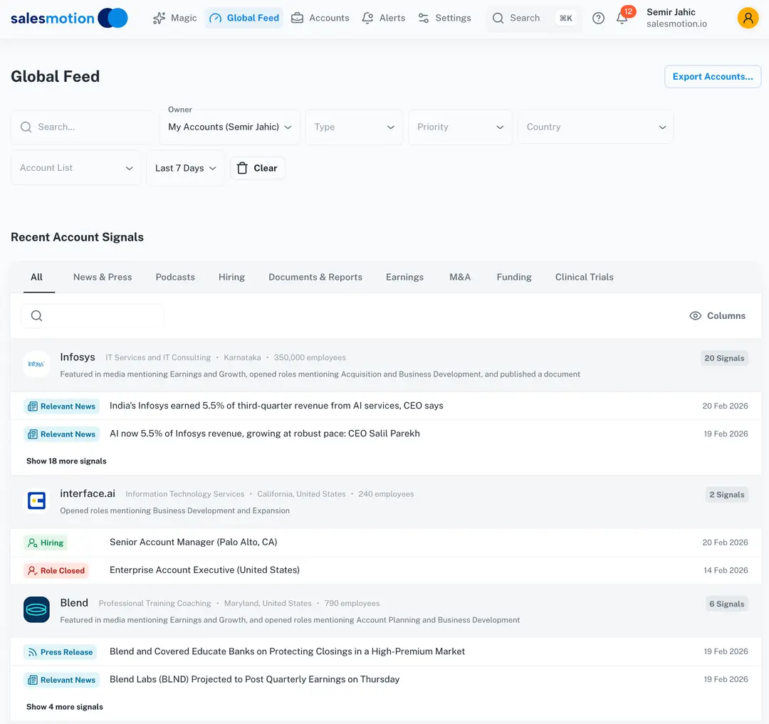Open Enterprise Account Executive (United States)

coord(204,570)
